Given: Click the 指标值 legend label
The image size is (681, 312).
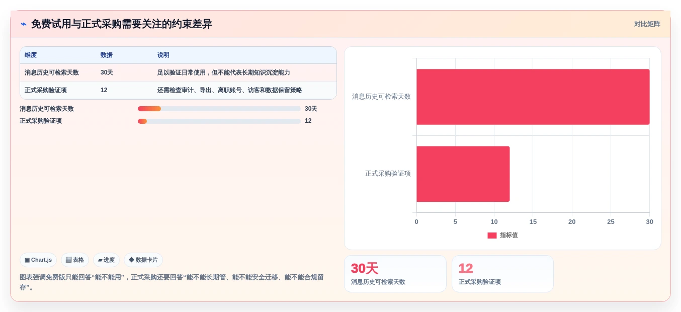Looking at the screenshot, I should coord(508,236).
